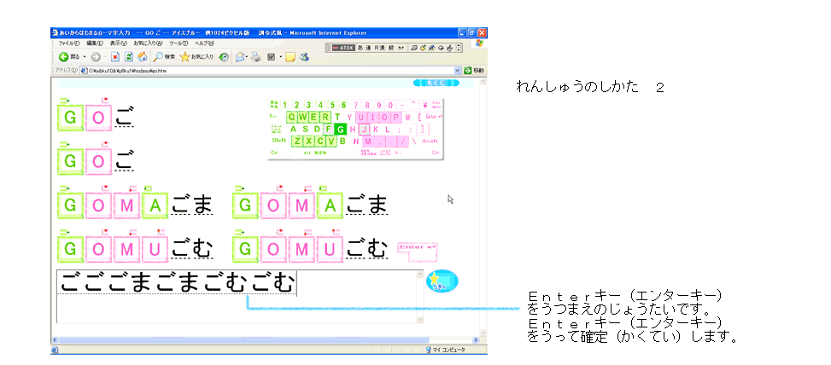This screenshot has width=831, height=365.
Task: Click the blue star next-page button
Action: coord(442,281)
